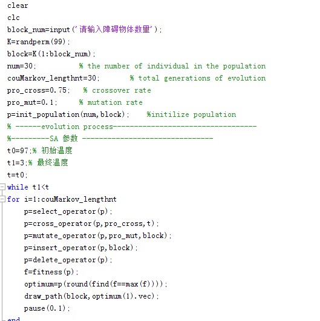Image resolution: width=320 pixels, height=321 pixels.
Task: Click the 'clear' command line
Action: click(x=18, y=5)
